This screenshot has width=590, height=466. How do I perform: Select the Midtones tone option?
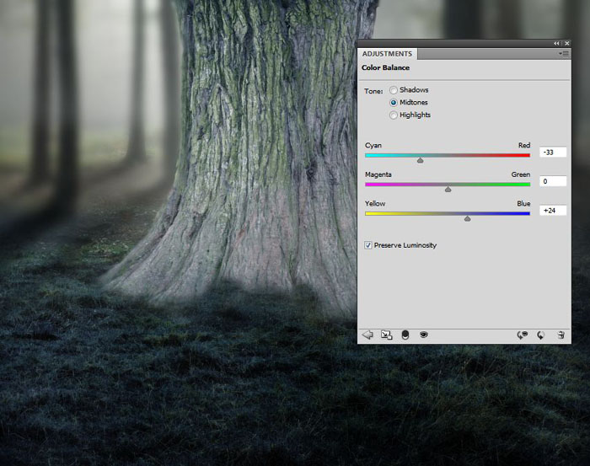click(x=394, y=102)
